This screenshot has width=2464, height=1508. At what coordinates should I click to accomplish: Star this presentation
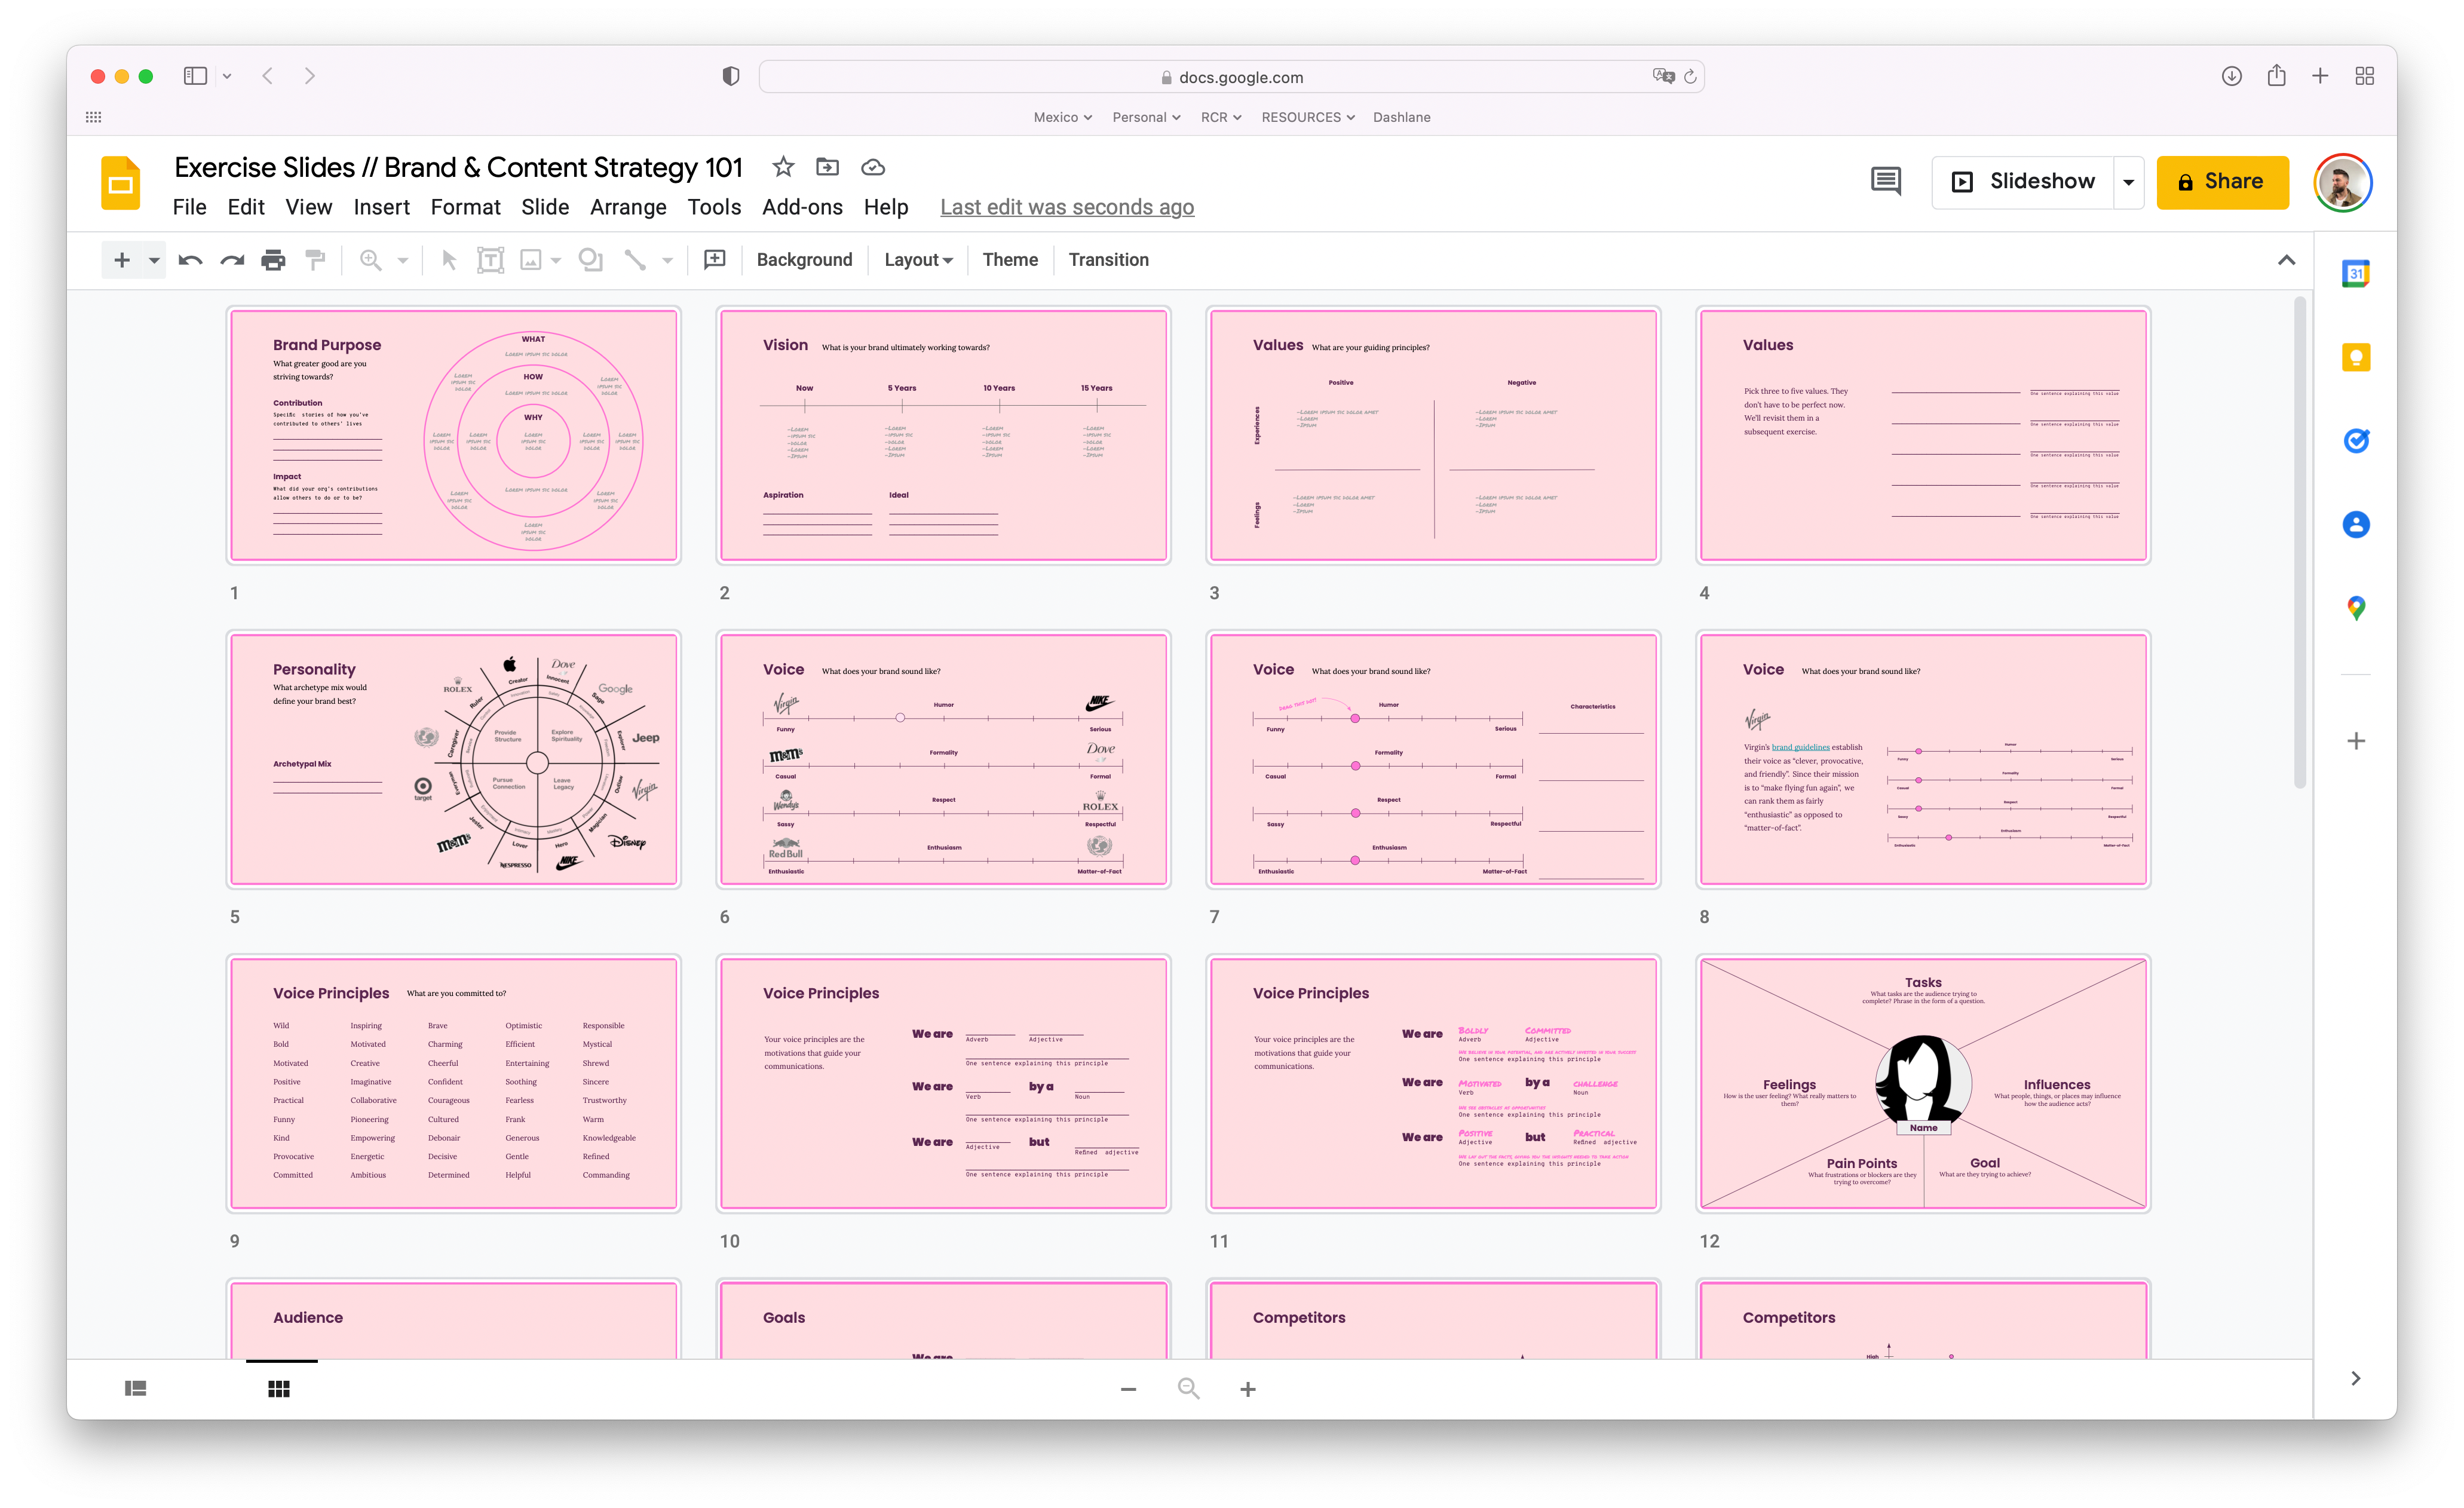click(783, 167)
